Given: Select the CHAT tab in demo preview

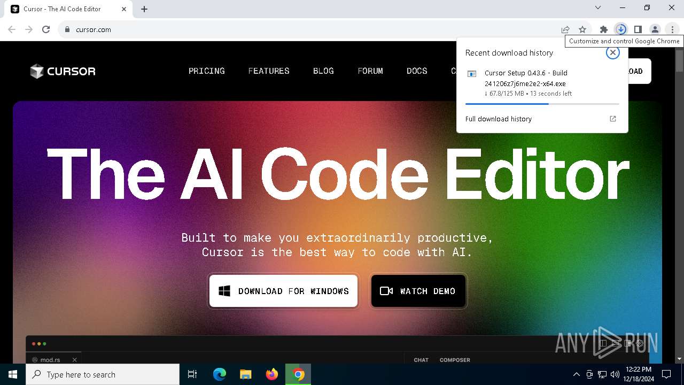Looking at the screenshot, I should point(421,360).
